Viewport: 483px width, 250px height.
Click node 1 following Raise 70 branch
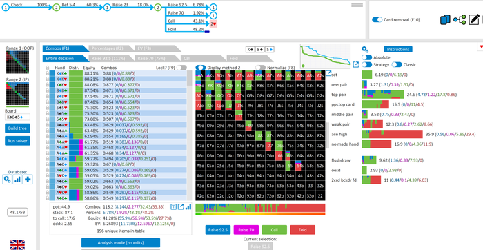pos(214,15)
